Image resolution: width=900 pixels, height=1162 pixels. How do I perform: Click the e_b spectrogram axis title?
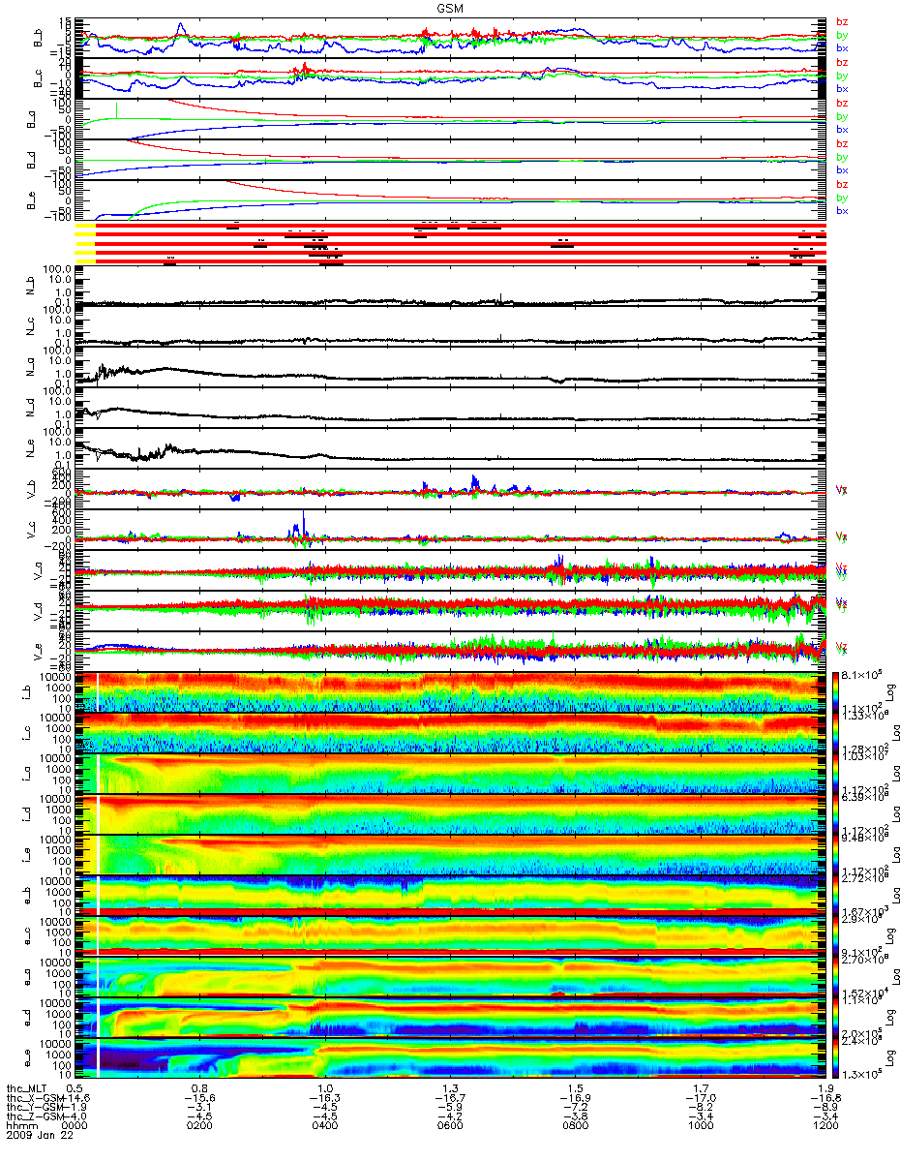pos(28,896)
